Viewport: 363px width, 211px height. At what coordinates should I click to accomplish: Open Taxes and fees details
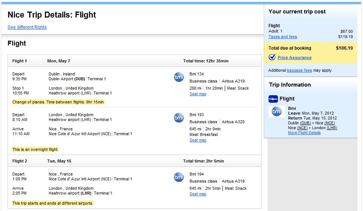tap(283, 37)
